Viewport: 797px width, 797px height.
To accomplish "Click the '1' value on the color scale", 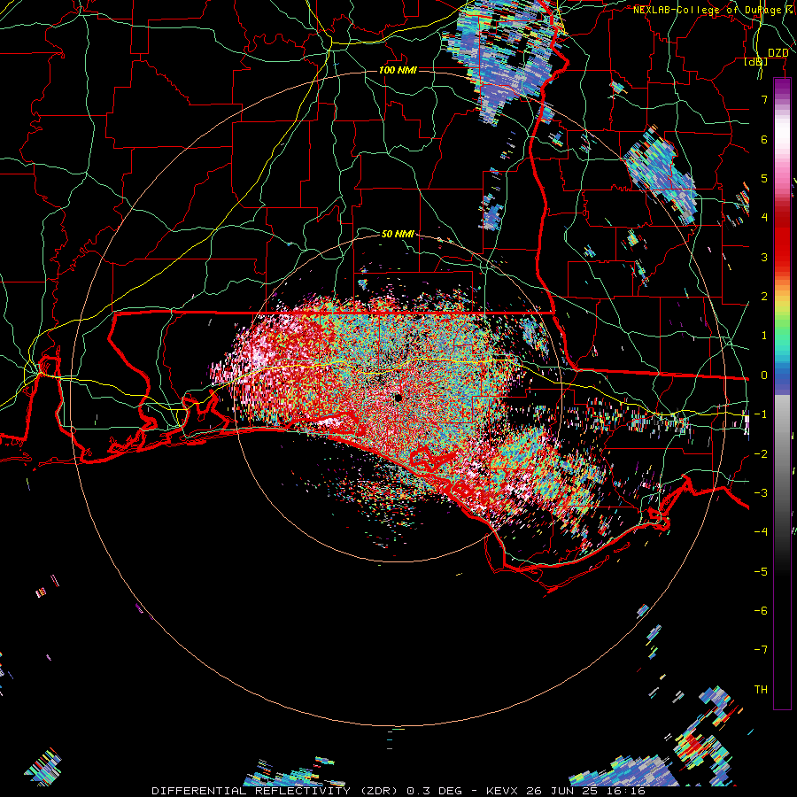I will pyautogui.click(x=764, y=336).
